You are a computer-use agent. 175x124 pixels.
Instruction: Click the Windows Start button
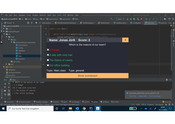coord(3,108)
